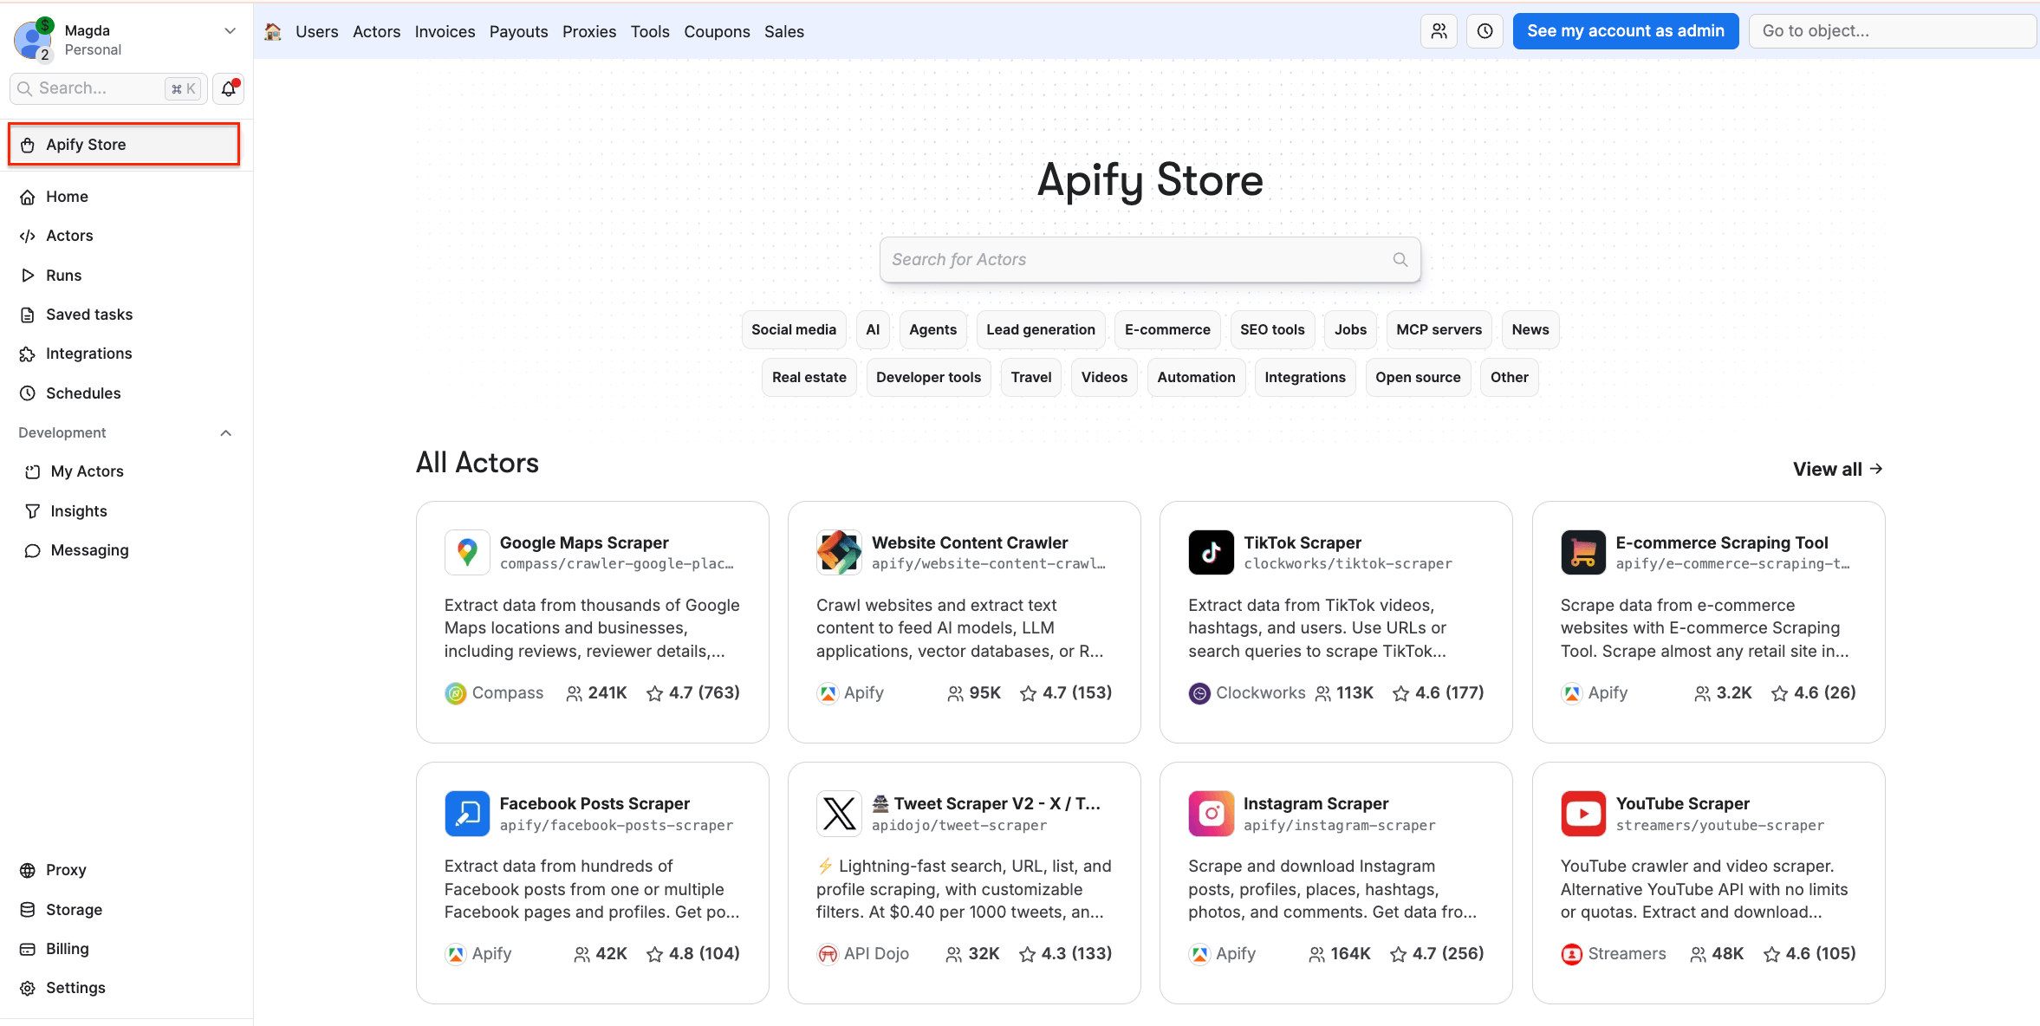Click the history clock icon next to admin button
This screenshot has width=2040, height=1026.
[x=1484, y=30]
